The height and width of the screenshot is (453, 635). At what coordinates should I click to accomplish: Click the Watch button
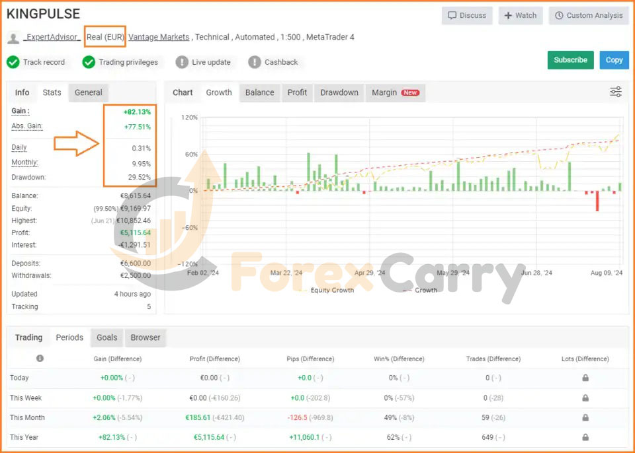tap(521, 15)
